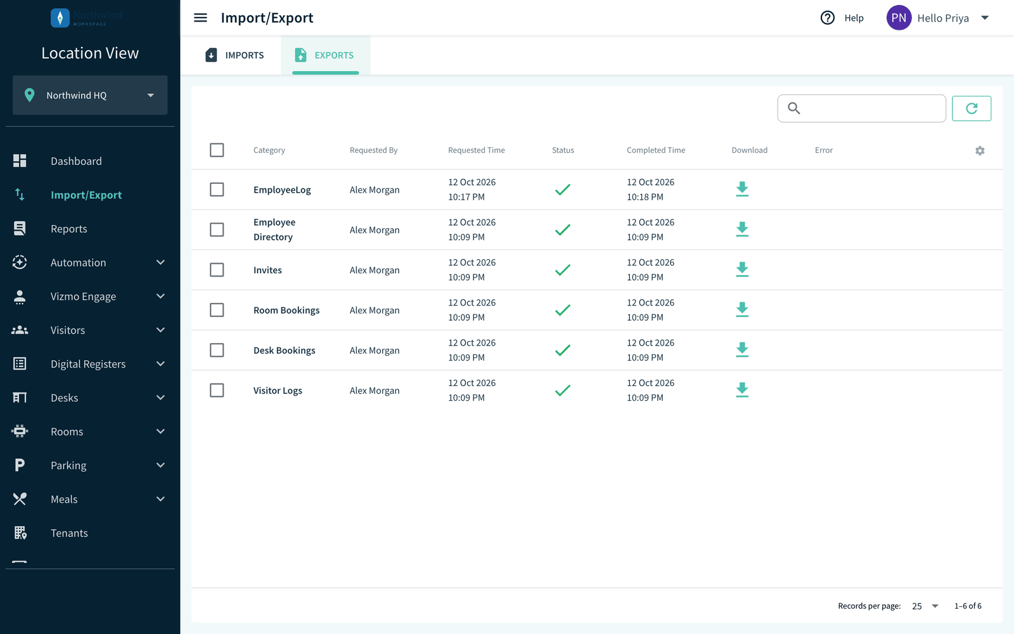This screenshot has height=634, width=1014.
Task: Expand the Automation menu chevron
Action: pos(161,262)
